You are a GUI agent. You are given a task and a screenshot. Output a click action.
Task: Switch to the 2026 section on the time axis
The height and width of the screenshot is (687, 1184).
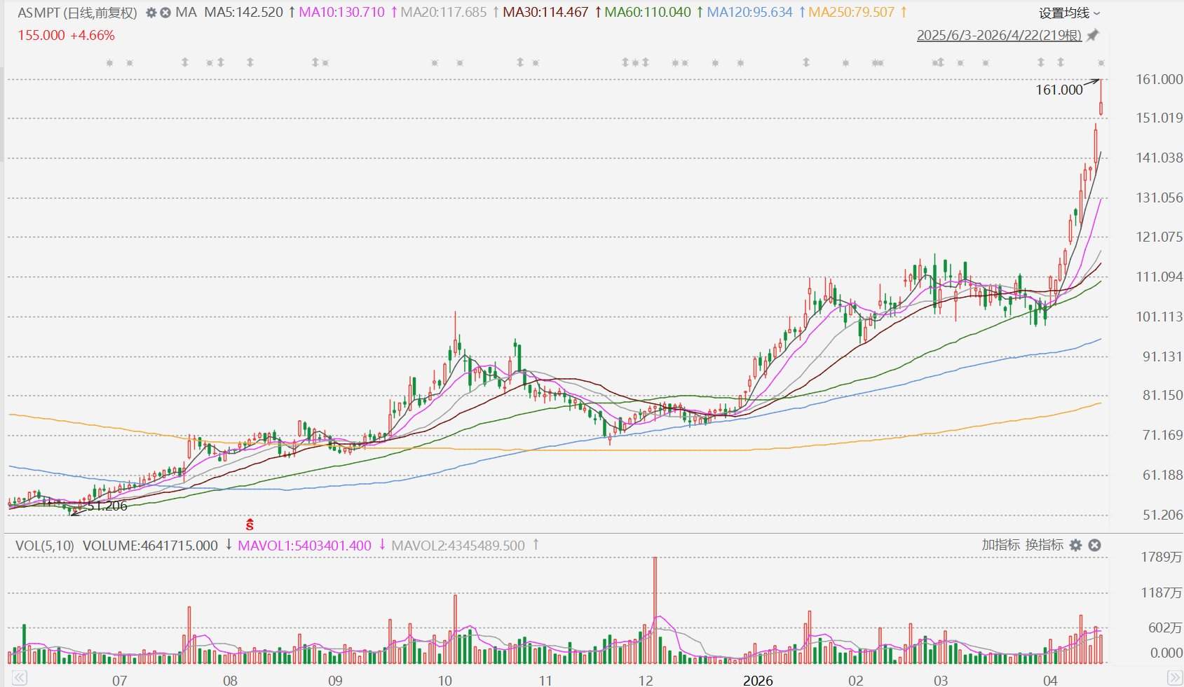758,680
